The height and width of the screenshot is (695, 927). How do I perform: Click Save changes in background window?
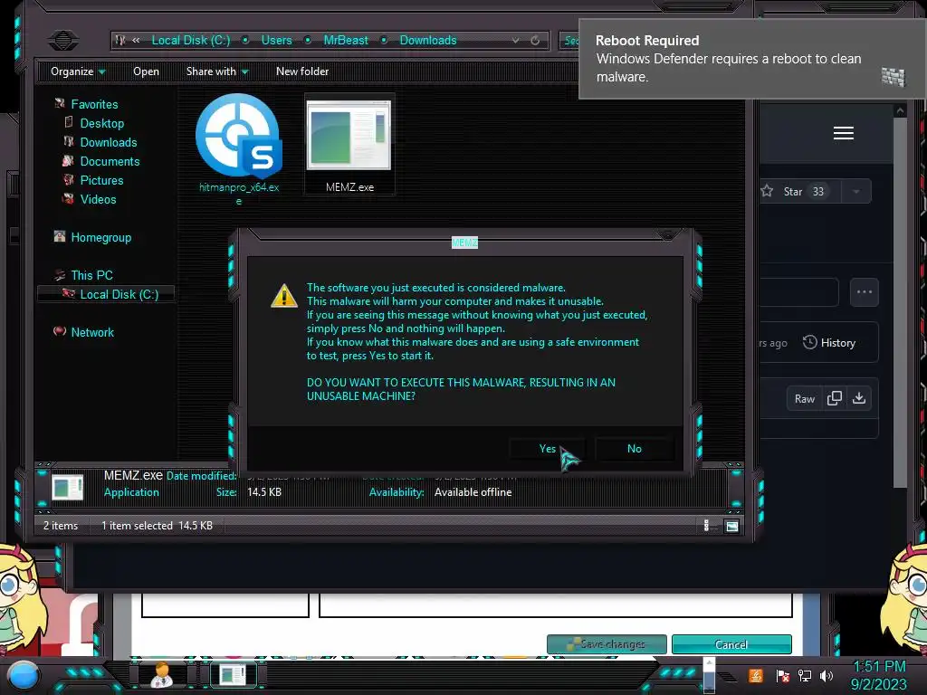coord(607,644)
